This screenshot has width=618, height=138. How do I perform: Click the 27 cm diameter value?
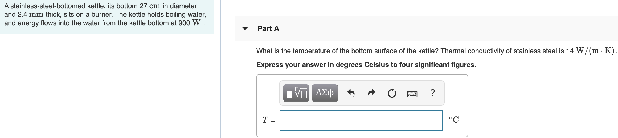(x=150, y=6)
